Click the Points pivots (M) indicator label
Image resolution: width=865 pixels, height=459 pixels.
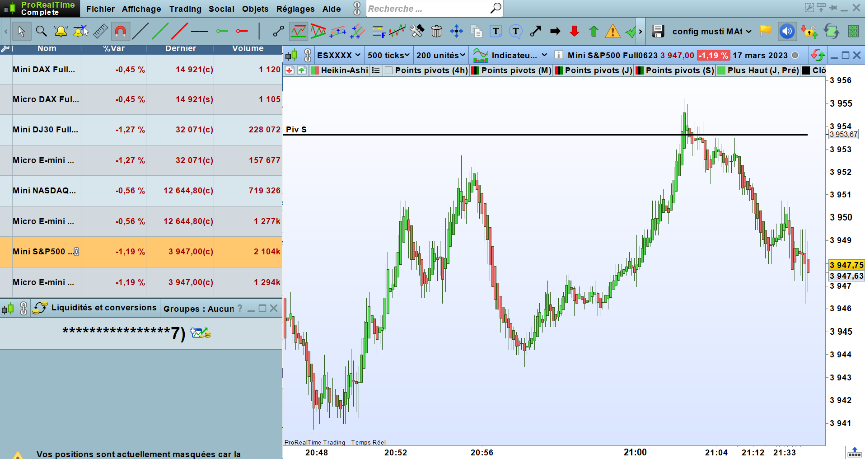tap(516, 70)
